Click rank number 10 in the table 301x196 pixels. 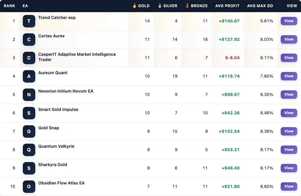13,187
